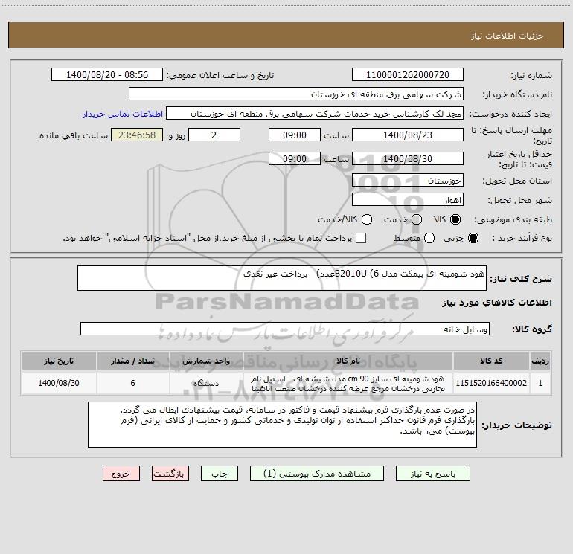This screenshot has height=554, width=573.
Task: Click the توضیحات خریدار text area
Action: coord(282,425)
